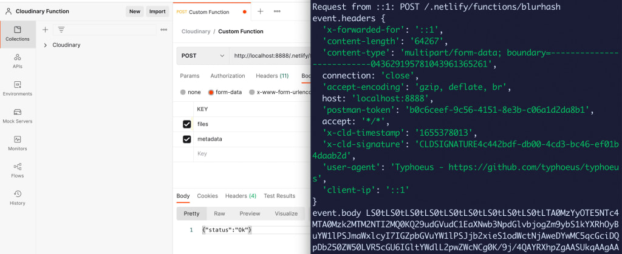The image size is (622, 254).
Task: Click the Cloudinary Function workspace name
Action: click(x=43, y=12)
